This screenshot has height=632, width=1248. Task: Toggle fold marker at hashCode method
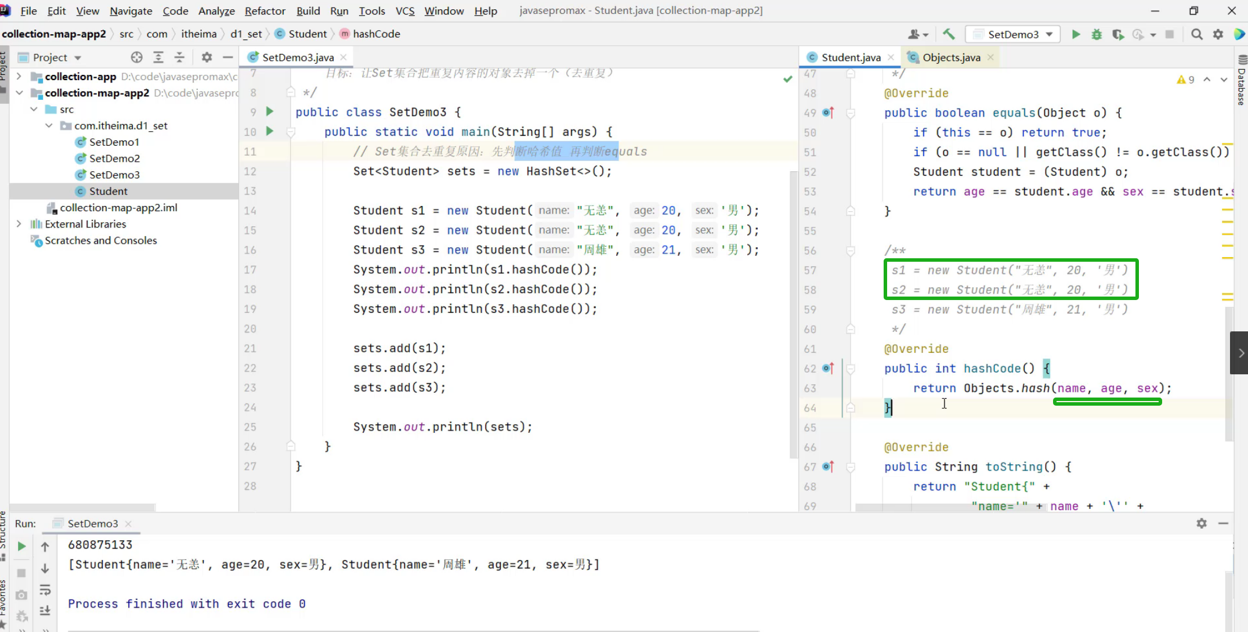851,369
